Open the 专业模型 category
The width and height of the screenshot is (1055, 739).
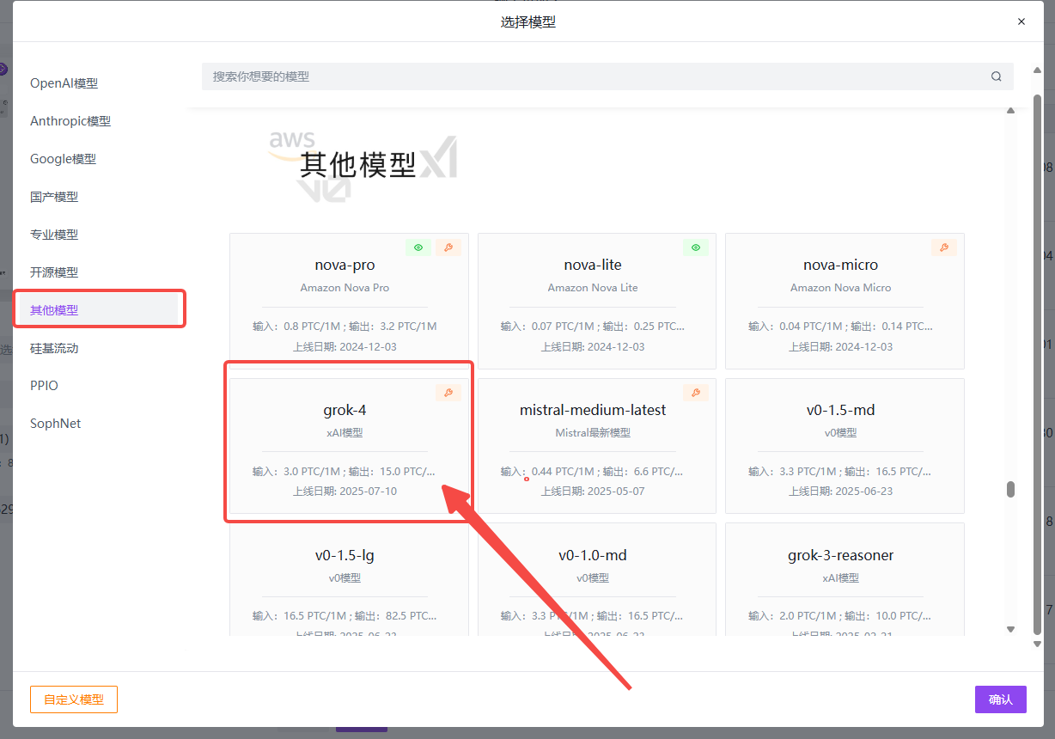[x=54, y=235]
